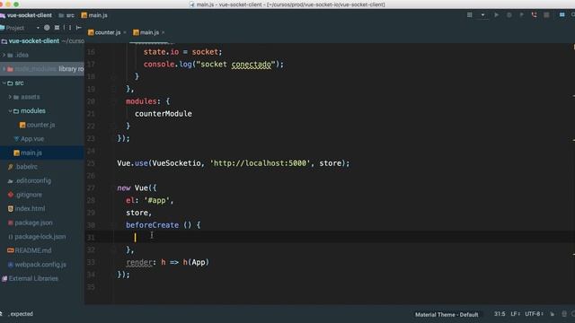Click the hide Project panel arrow icon
This screenshot has height=323, width=575.
coord(78,28)
